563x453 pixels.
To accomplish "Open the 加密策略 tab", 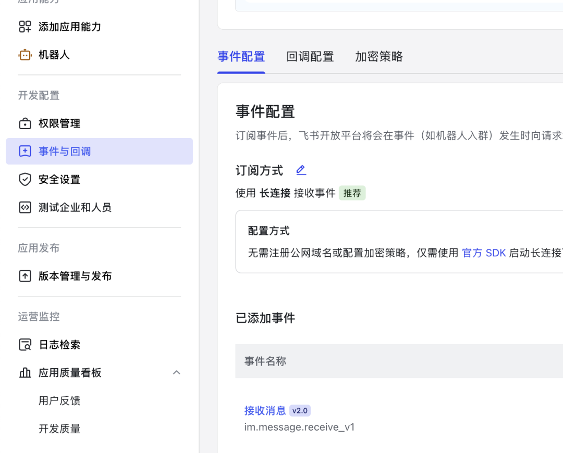I will click(379, 57).
